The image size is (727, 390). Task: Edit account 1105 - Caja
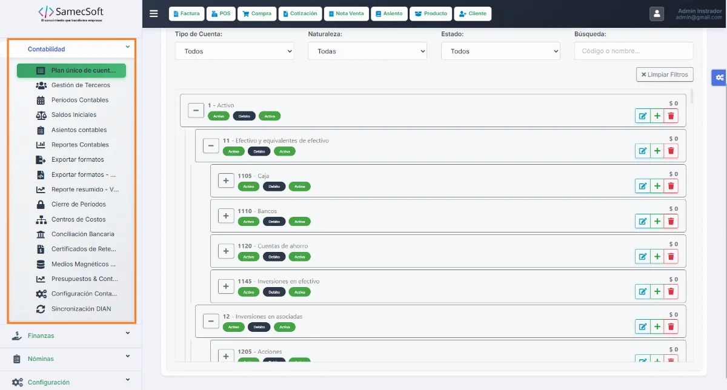point(642,186)
